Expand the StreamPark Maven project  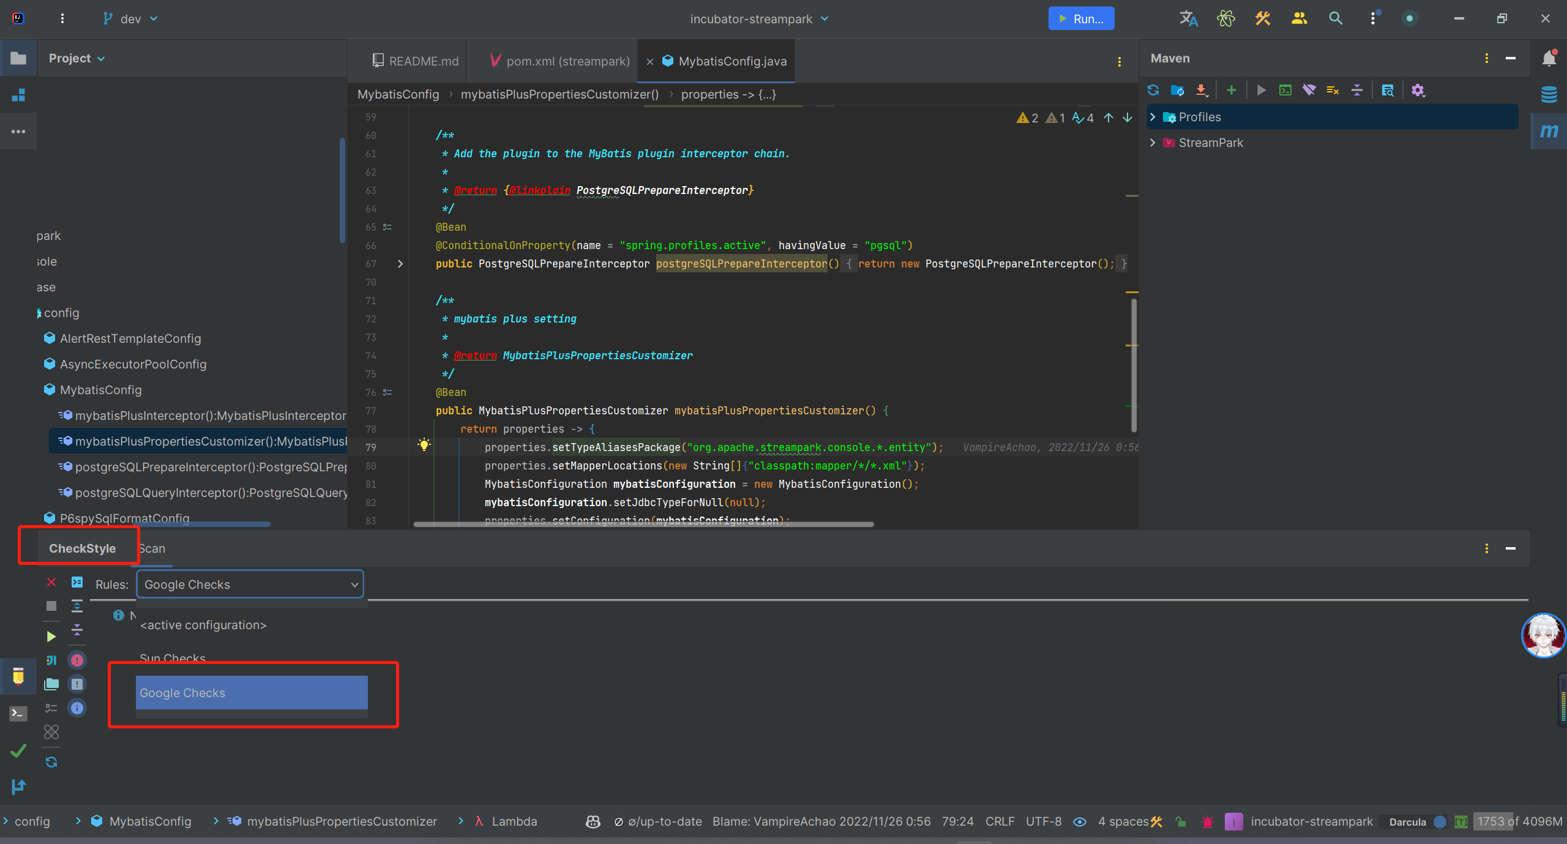(1153, 143)
